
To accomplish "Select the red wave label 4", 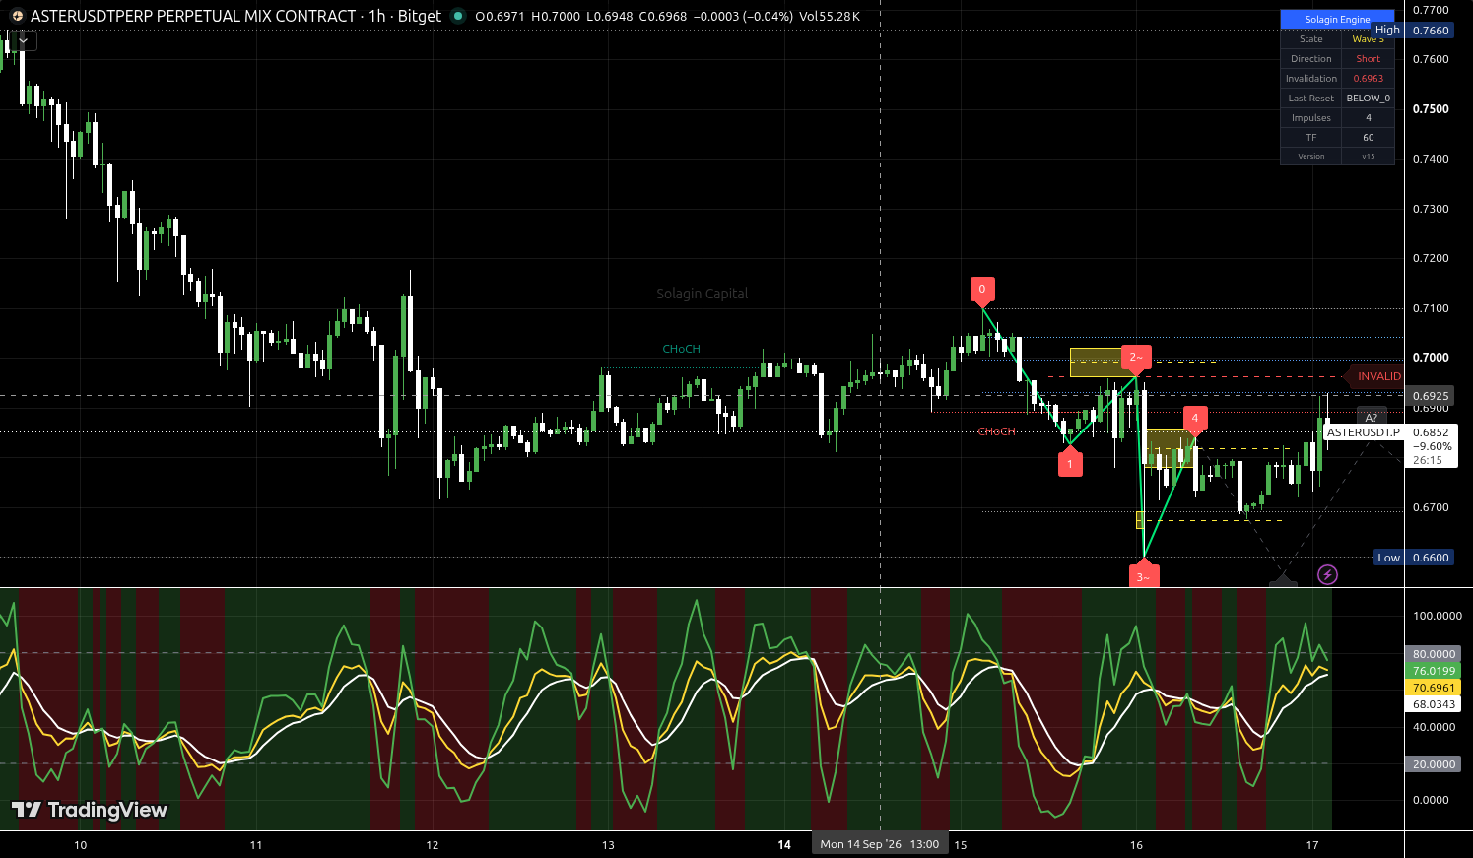I will tap(1195, 419).
